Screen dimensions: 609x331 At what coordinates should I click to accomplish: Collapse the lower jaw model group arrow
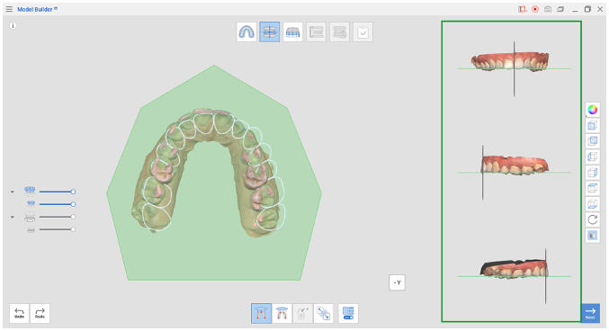13,217
